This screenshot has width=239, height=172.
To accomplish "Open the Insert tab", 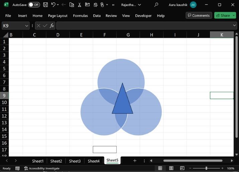I will click(x=22, y=16).
